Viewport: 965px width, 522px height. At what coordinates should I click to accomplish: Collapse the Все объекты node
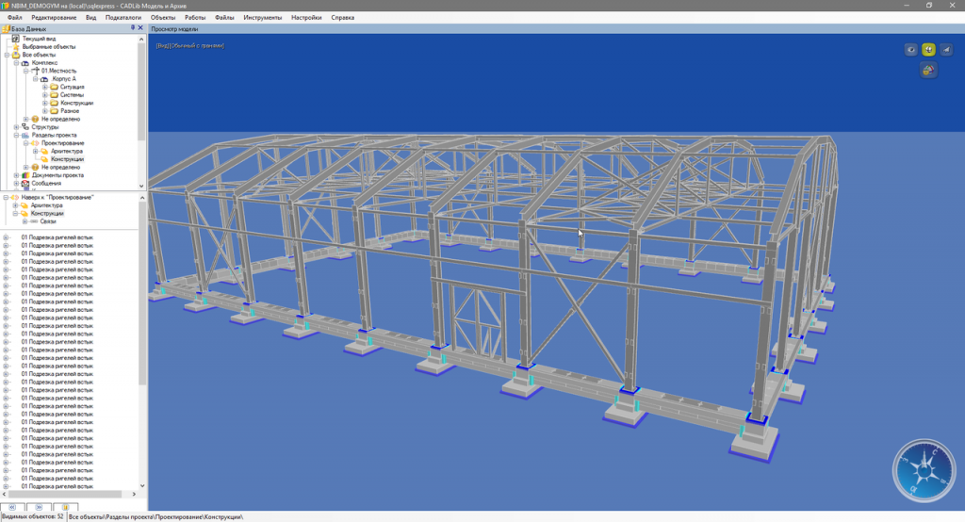[7, 55]
